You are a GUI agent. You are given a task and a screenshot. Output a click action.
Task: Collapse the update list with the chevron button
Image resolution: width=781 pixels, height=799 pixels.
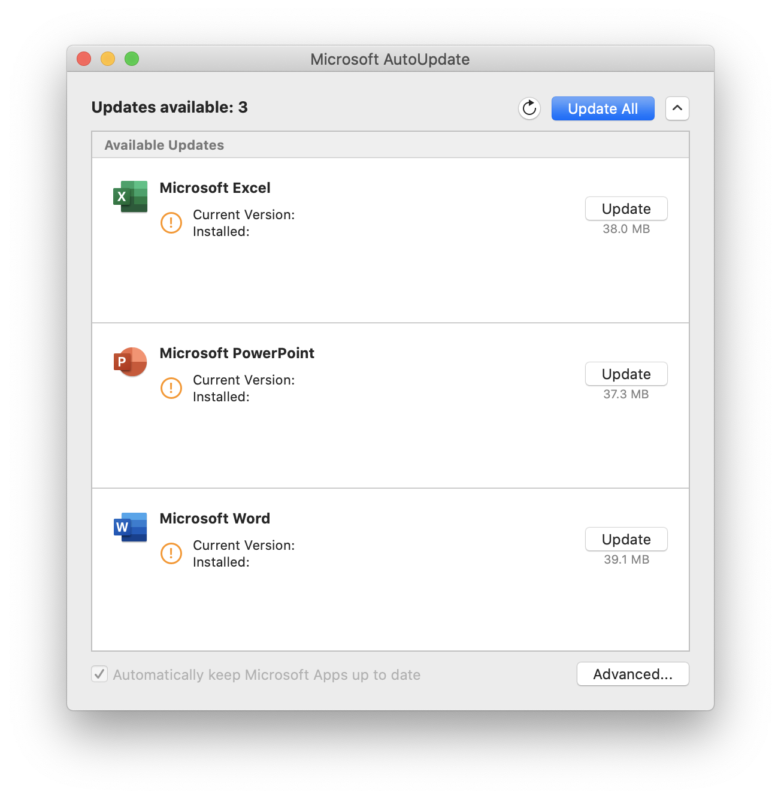[677, 108]
